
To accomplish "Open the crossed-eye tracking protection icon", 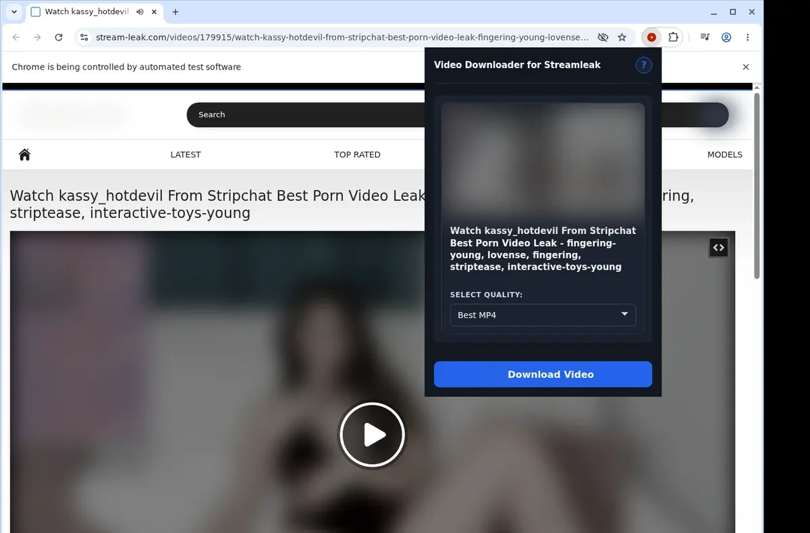I will [603, 38].
